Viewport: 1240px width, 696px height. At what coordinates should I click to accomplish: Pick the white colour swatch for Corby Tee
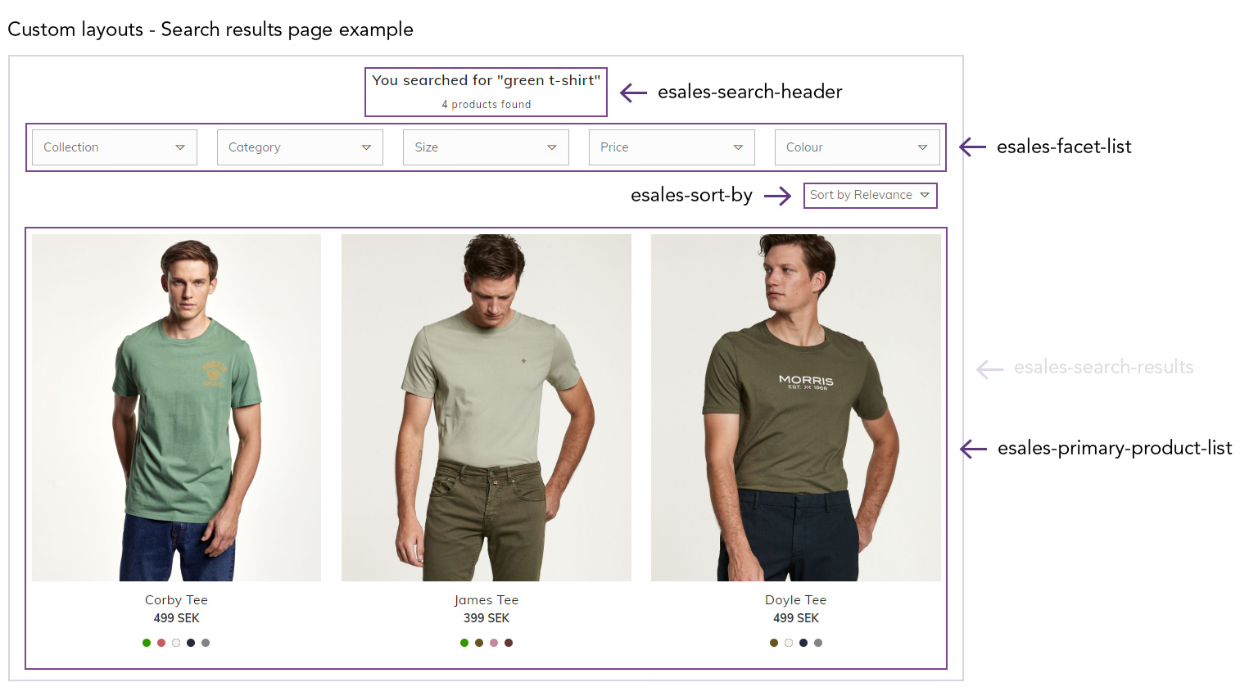pos(176,643)
